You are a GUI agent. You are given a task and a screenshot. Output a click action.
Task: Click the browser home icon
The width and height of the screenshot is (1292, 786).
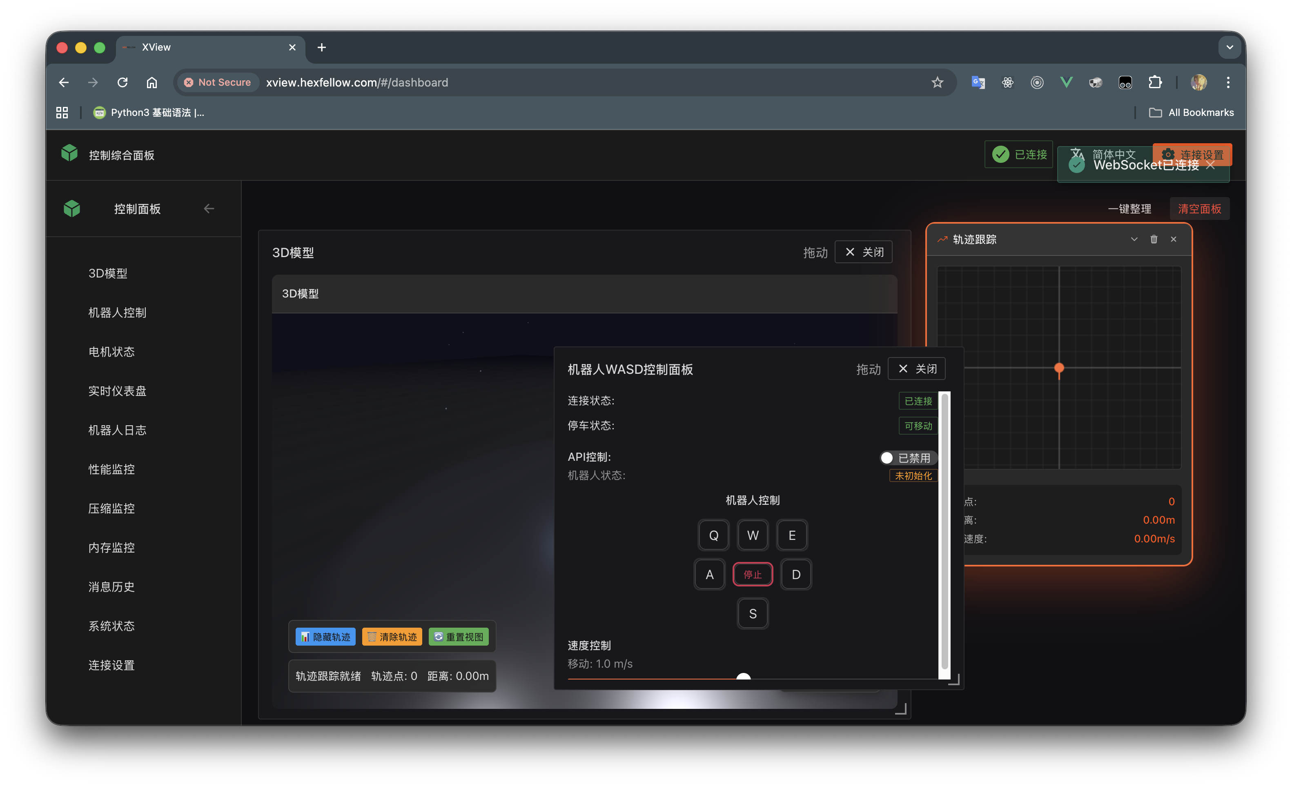click(151, 82)
